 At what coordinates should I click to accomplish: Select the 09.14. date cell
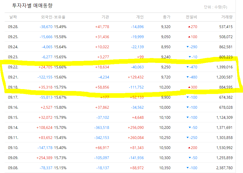click(x=13, y=128)
